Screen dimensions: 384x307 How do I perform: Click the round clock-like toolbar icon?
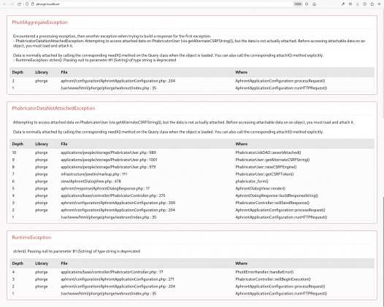pos(364,4)
